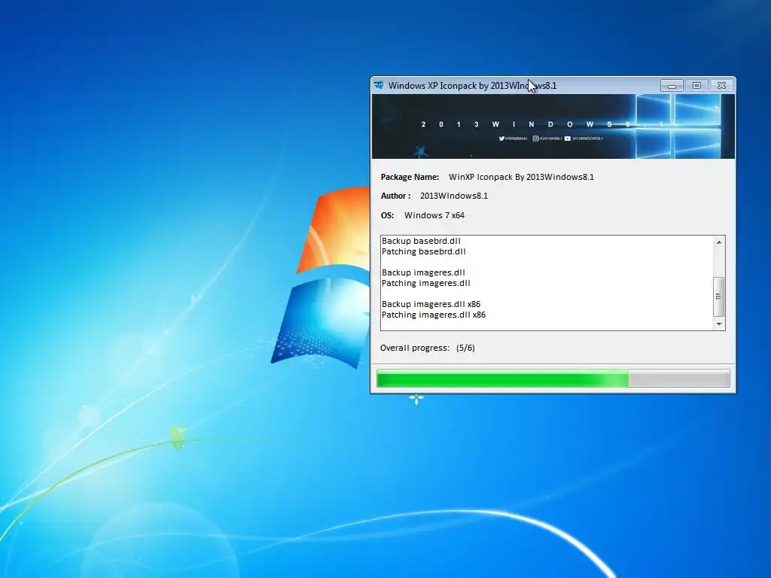Screen dimensions: 771x578
Task: Click the log scrollbar thumb
Action: [718, 297]
